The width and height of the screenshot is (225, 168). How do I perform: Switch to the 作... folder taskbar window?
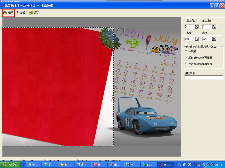[67, 165]
